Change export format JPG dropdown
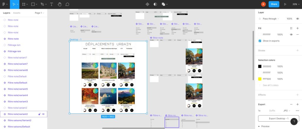This screenshot has width=302, height=129. pos(287,111)
